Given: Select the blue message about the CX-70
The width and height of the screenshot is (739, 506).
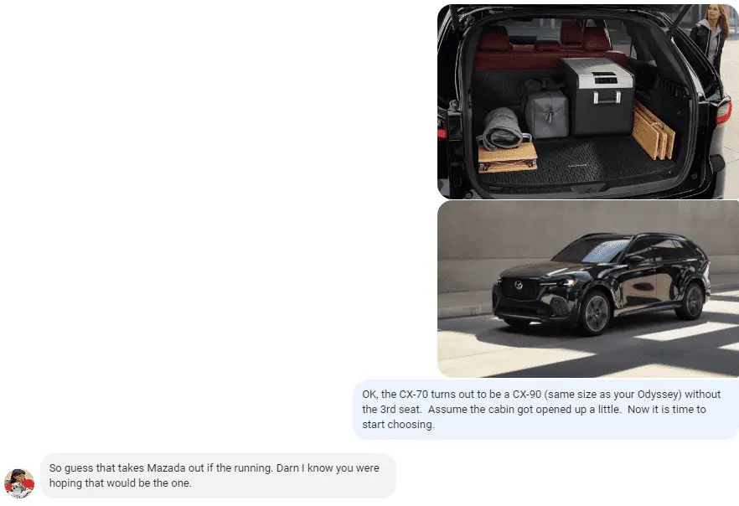Looking at the screenshot, I should click(x=545, y=410).
